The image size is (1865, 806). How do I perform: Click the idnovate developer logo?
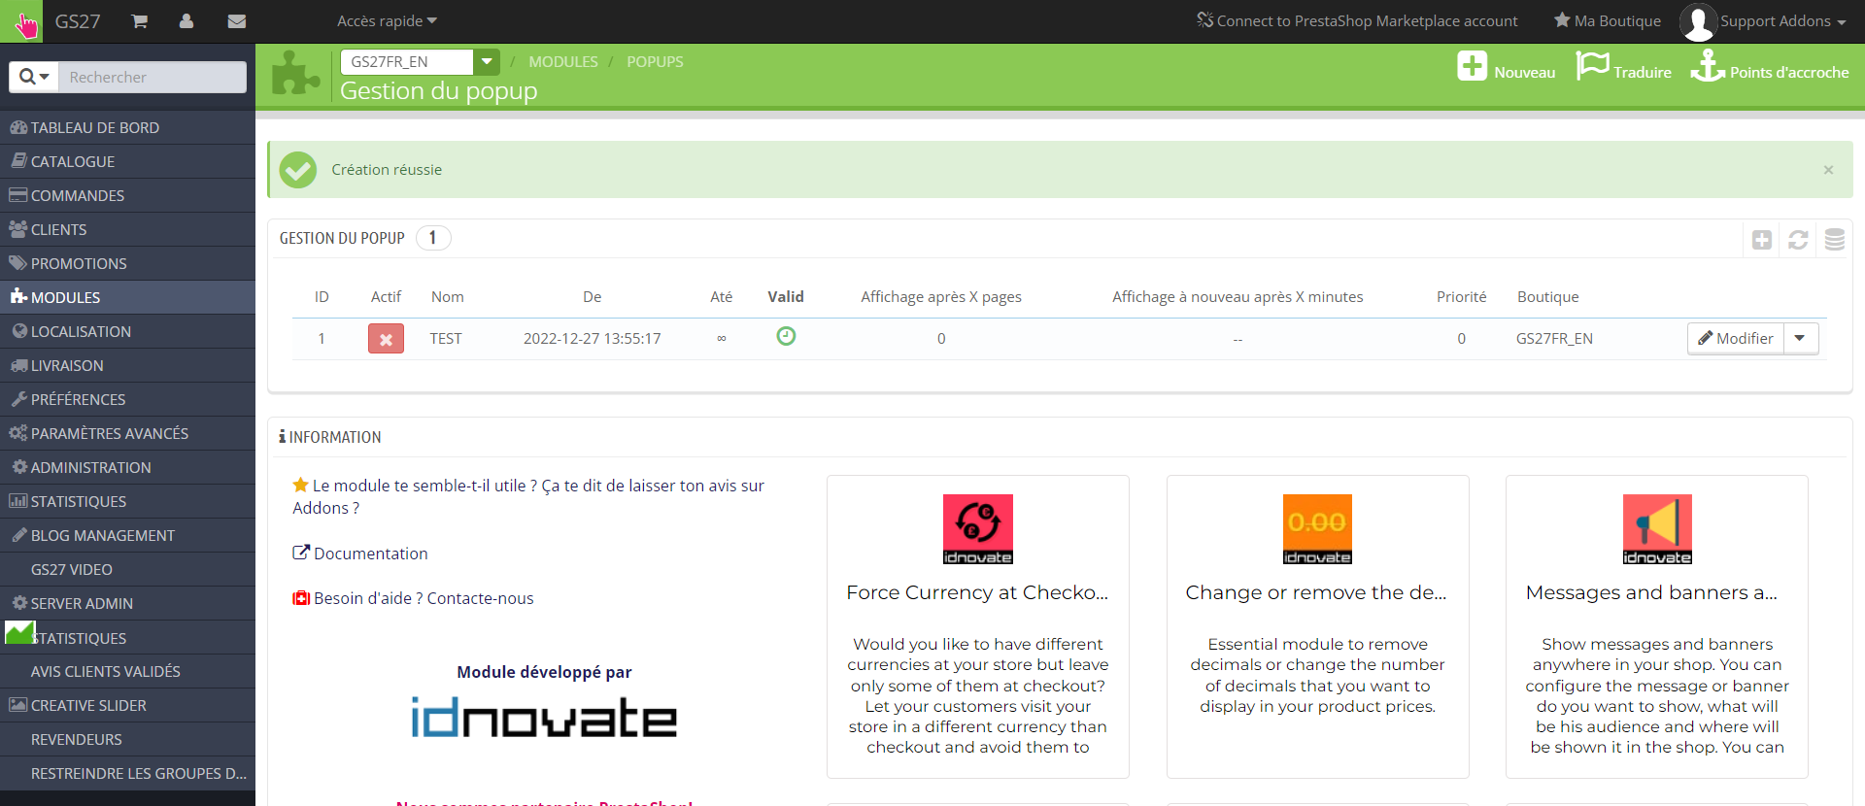click(x=544, y=718)
